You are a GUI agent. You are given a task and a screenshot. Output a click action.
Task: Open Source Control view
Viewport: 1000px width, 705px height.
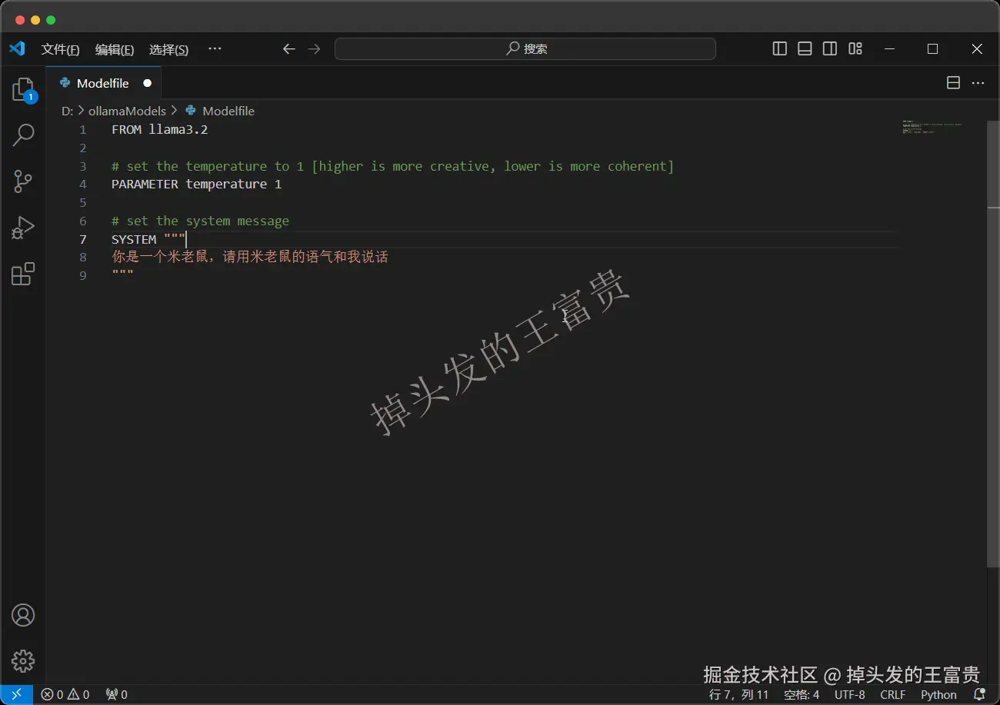(x=23, y=181)
